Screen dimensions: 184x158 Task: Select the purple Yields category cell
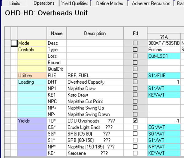click(x=32, y=121)
